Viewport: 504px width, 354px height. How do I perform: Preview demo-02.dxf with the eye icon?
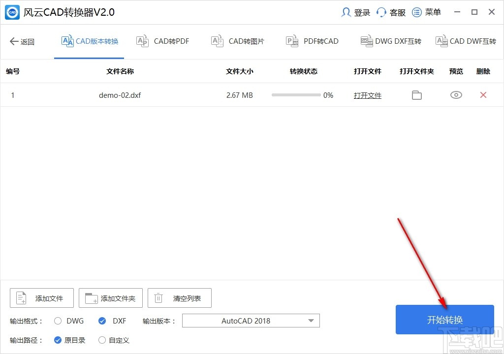(456, 95)
